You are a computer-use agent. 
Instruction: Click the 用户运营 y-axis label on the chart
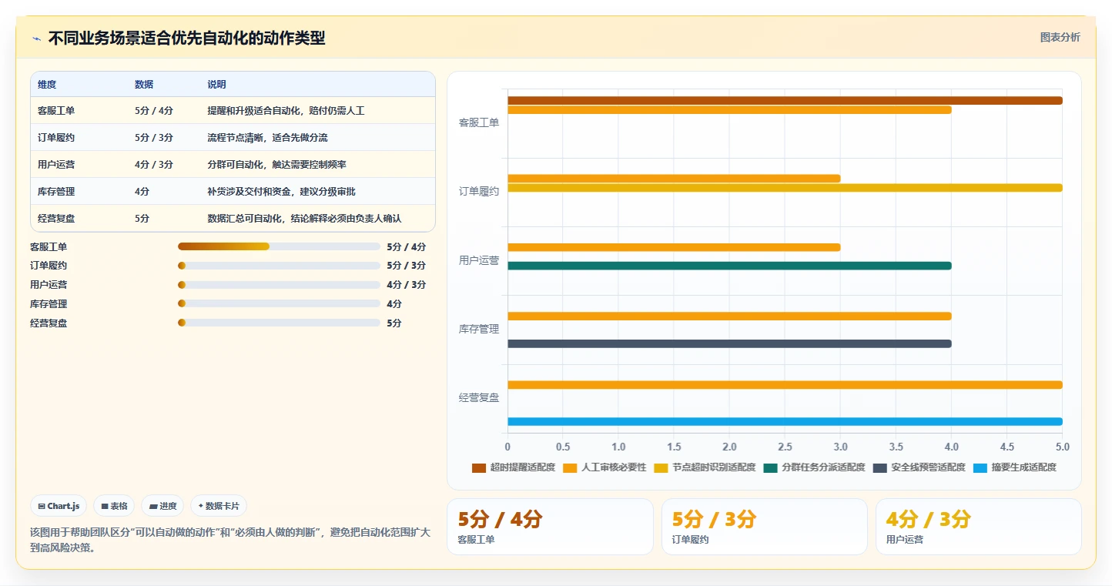click(479, 260)
